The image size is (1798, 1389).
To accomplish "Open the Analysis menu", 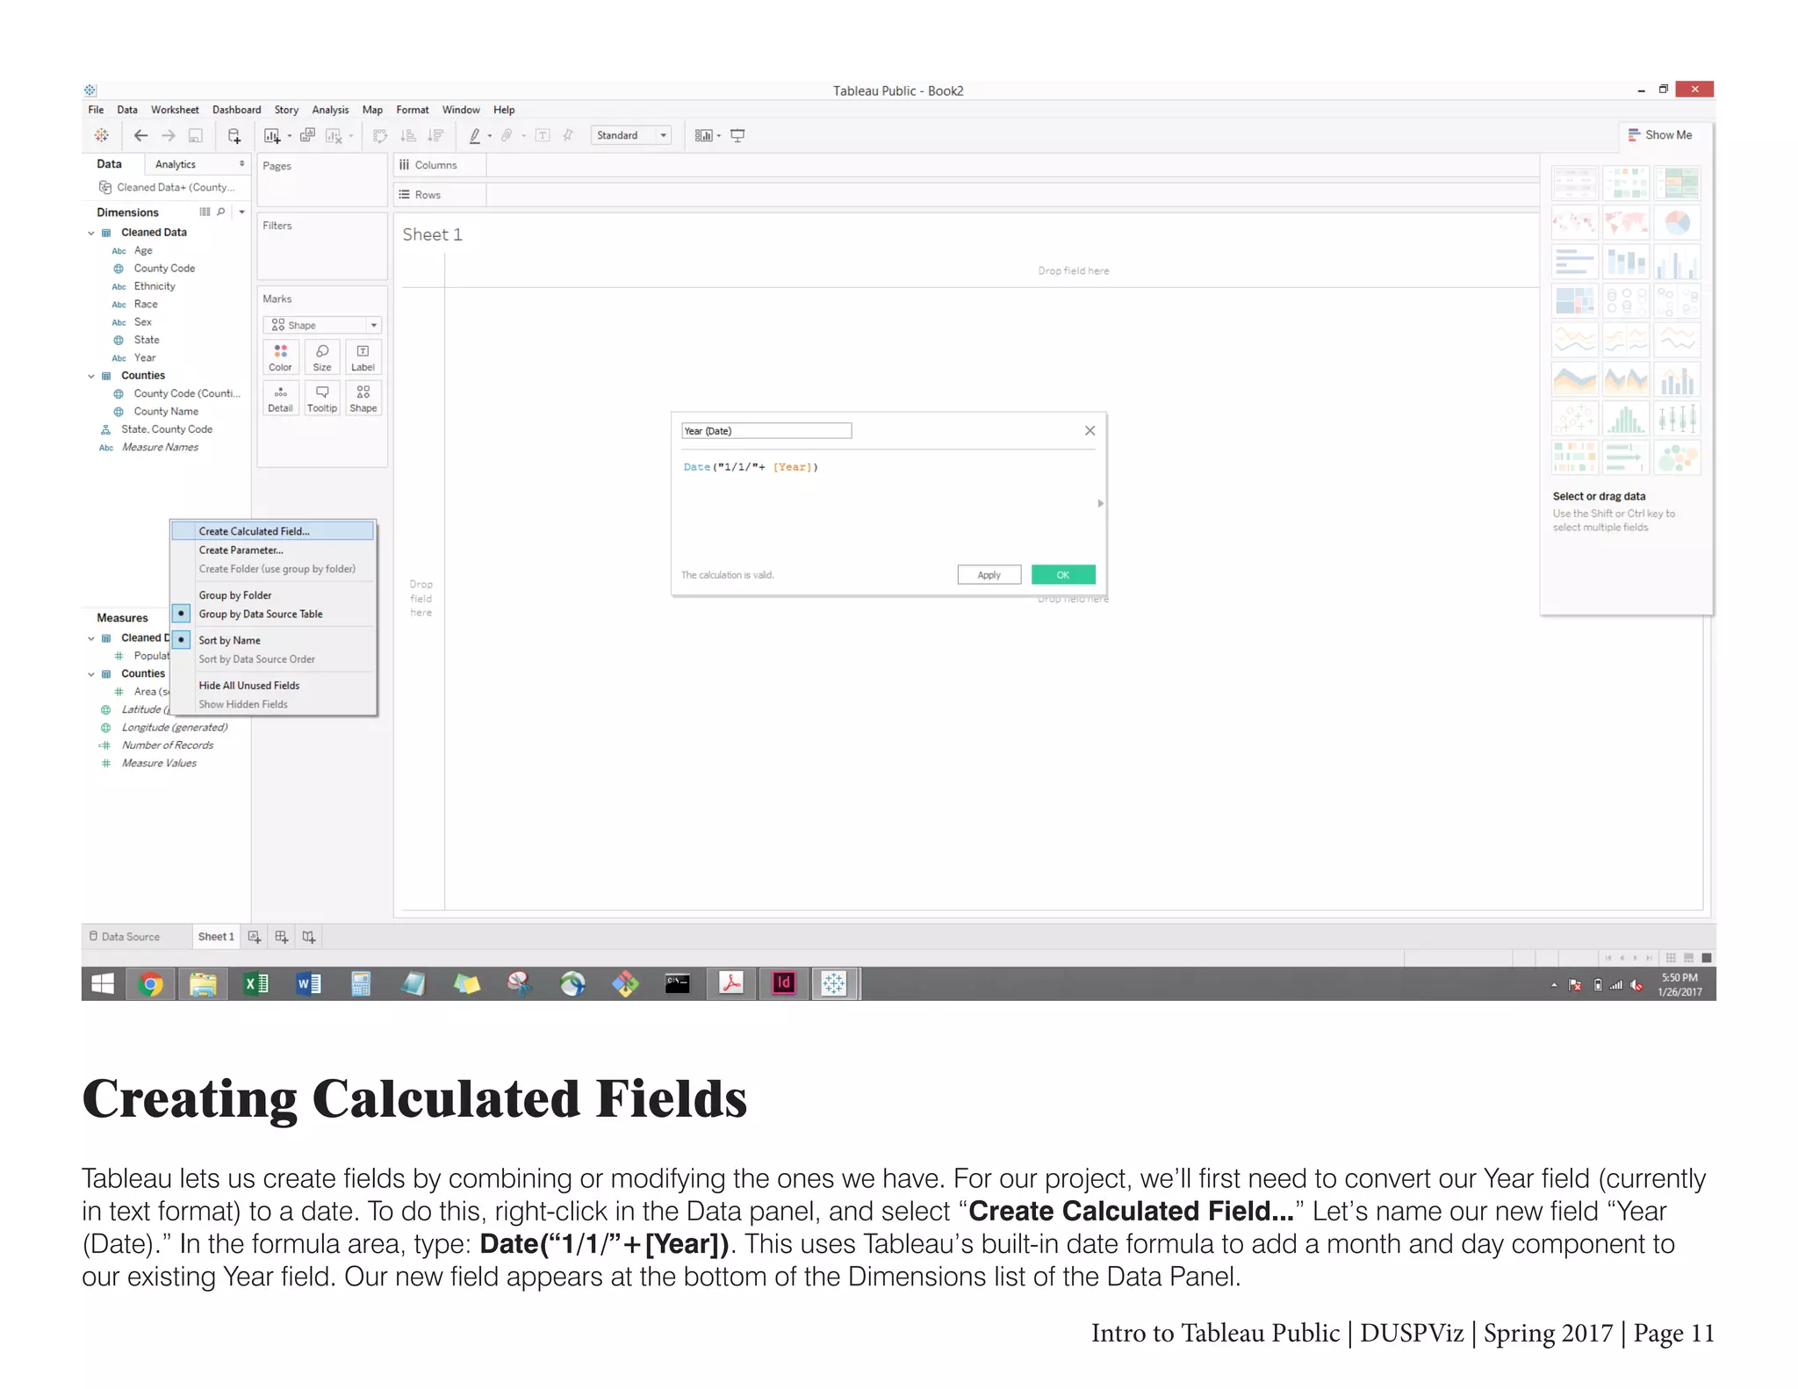I will click(330, 110).
